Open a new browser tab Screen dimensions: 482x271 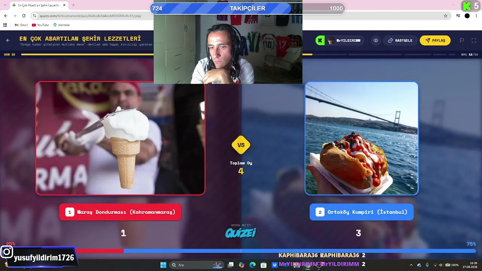pos(73,5)
